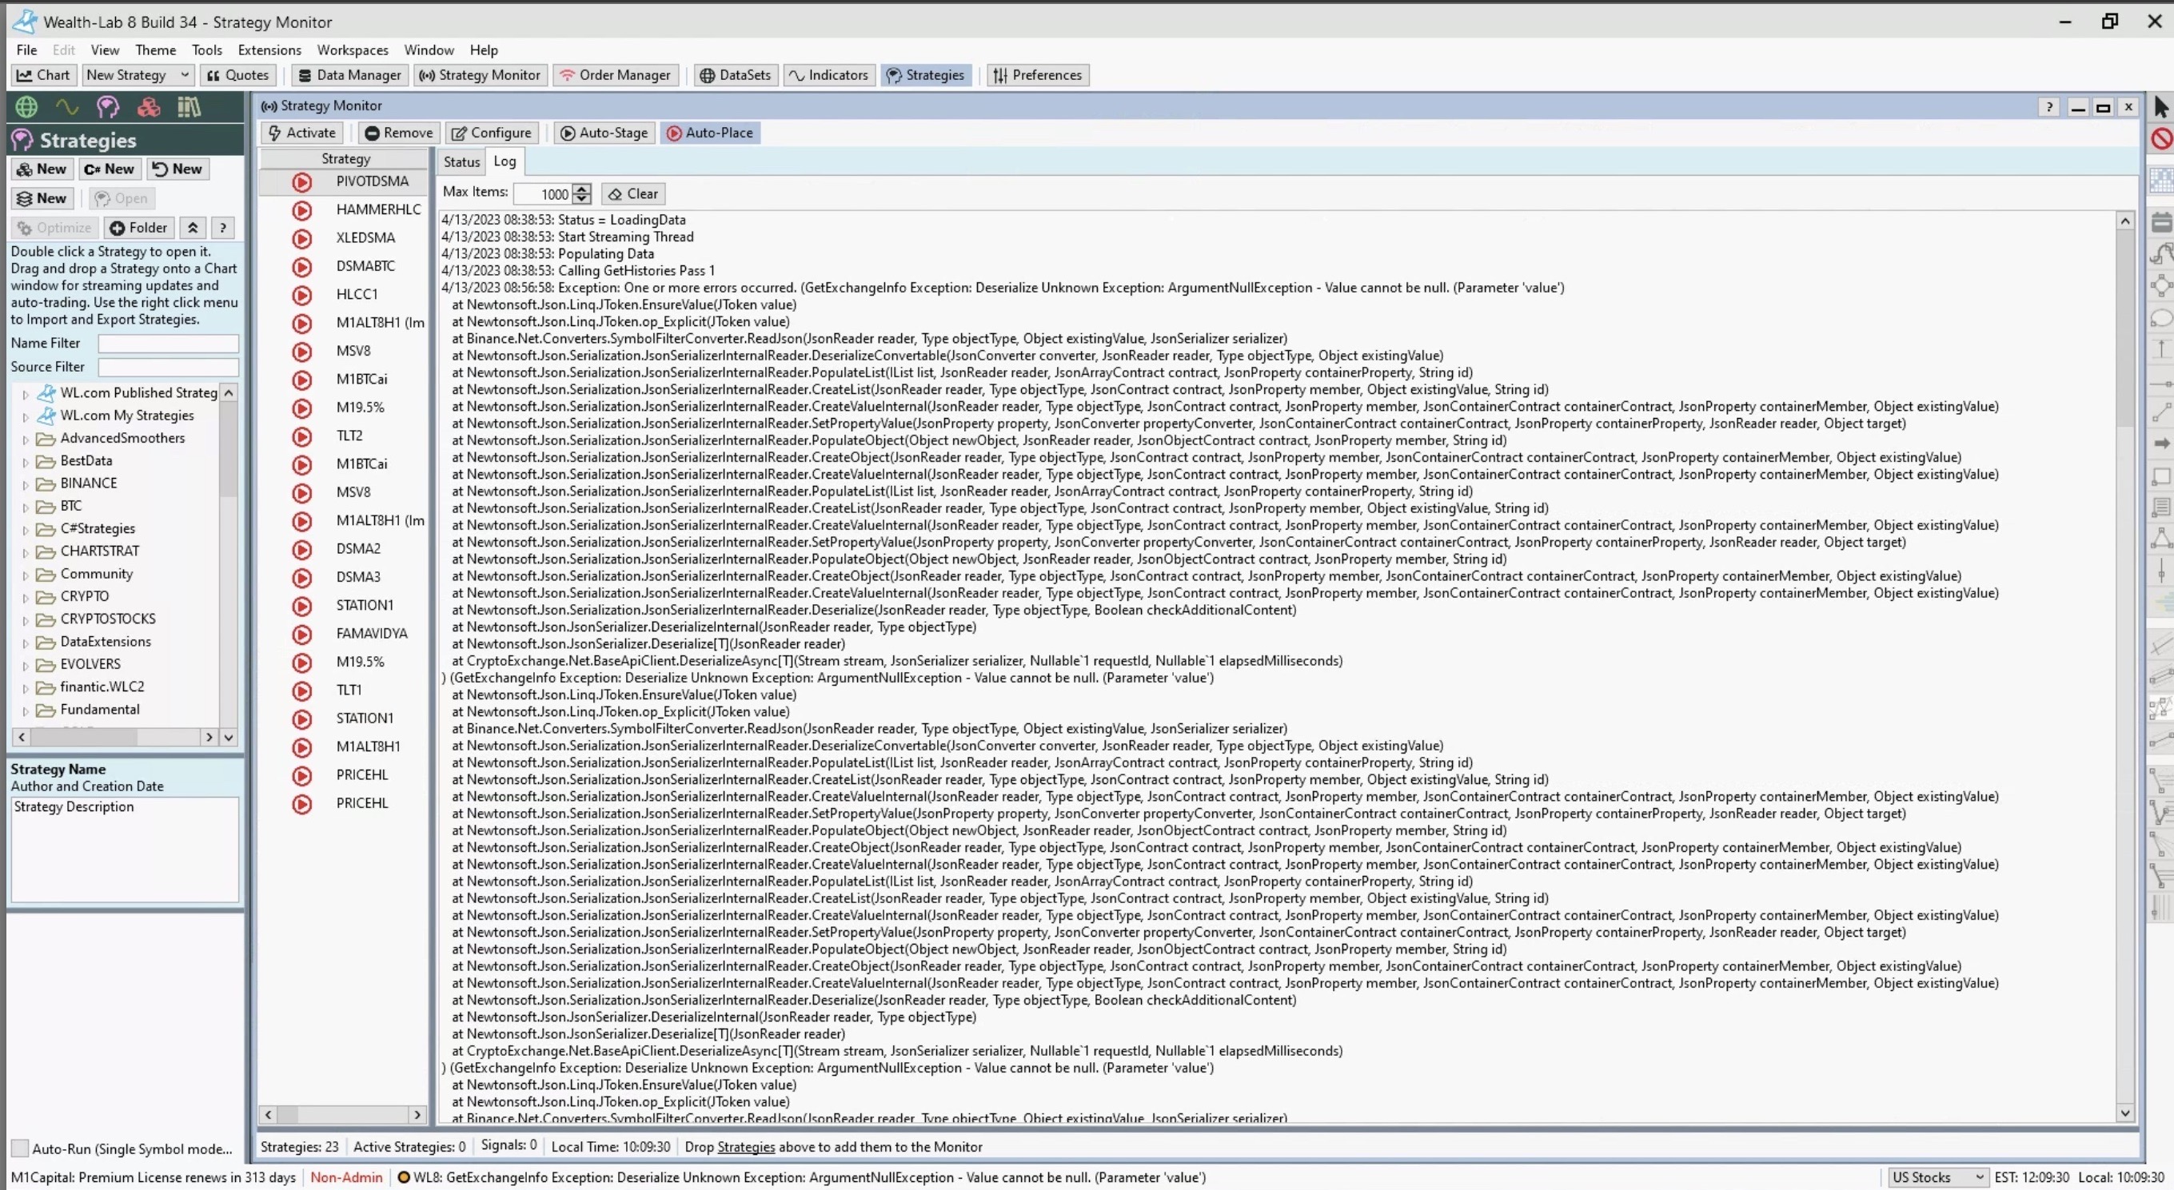The image size is (2174, 1190).
Task: Open the Order Manager toolbar button
Action: pos(615,75)
